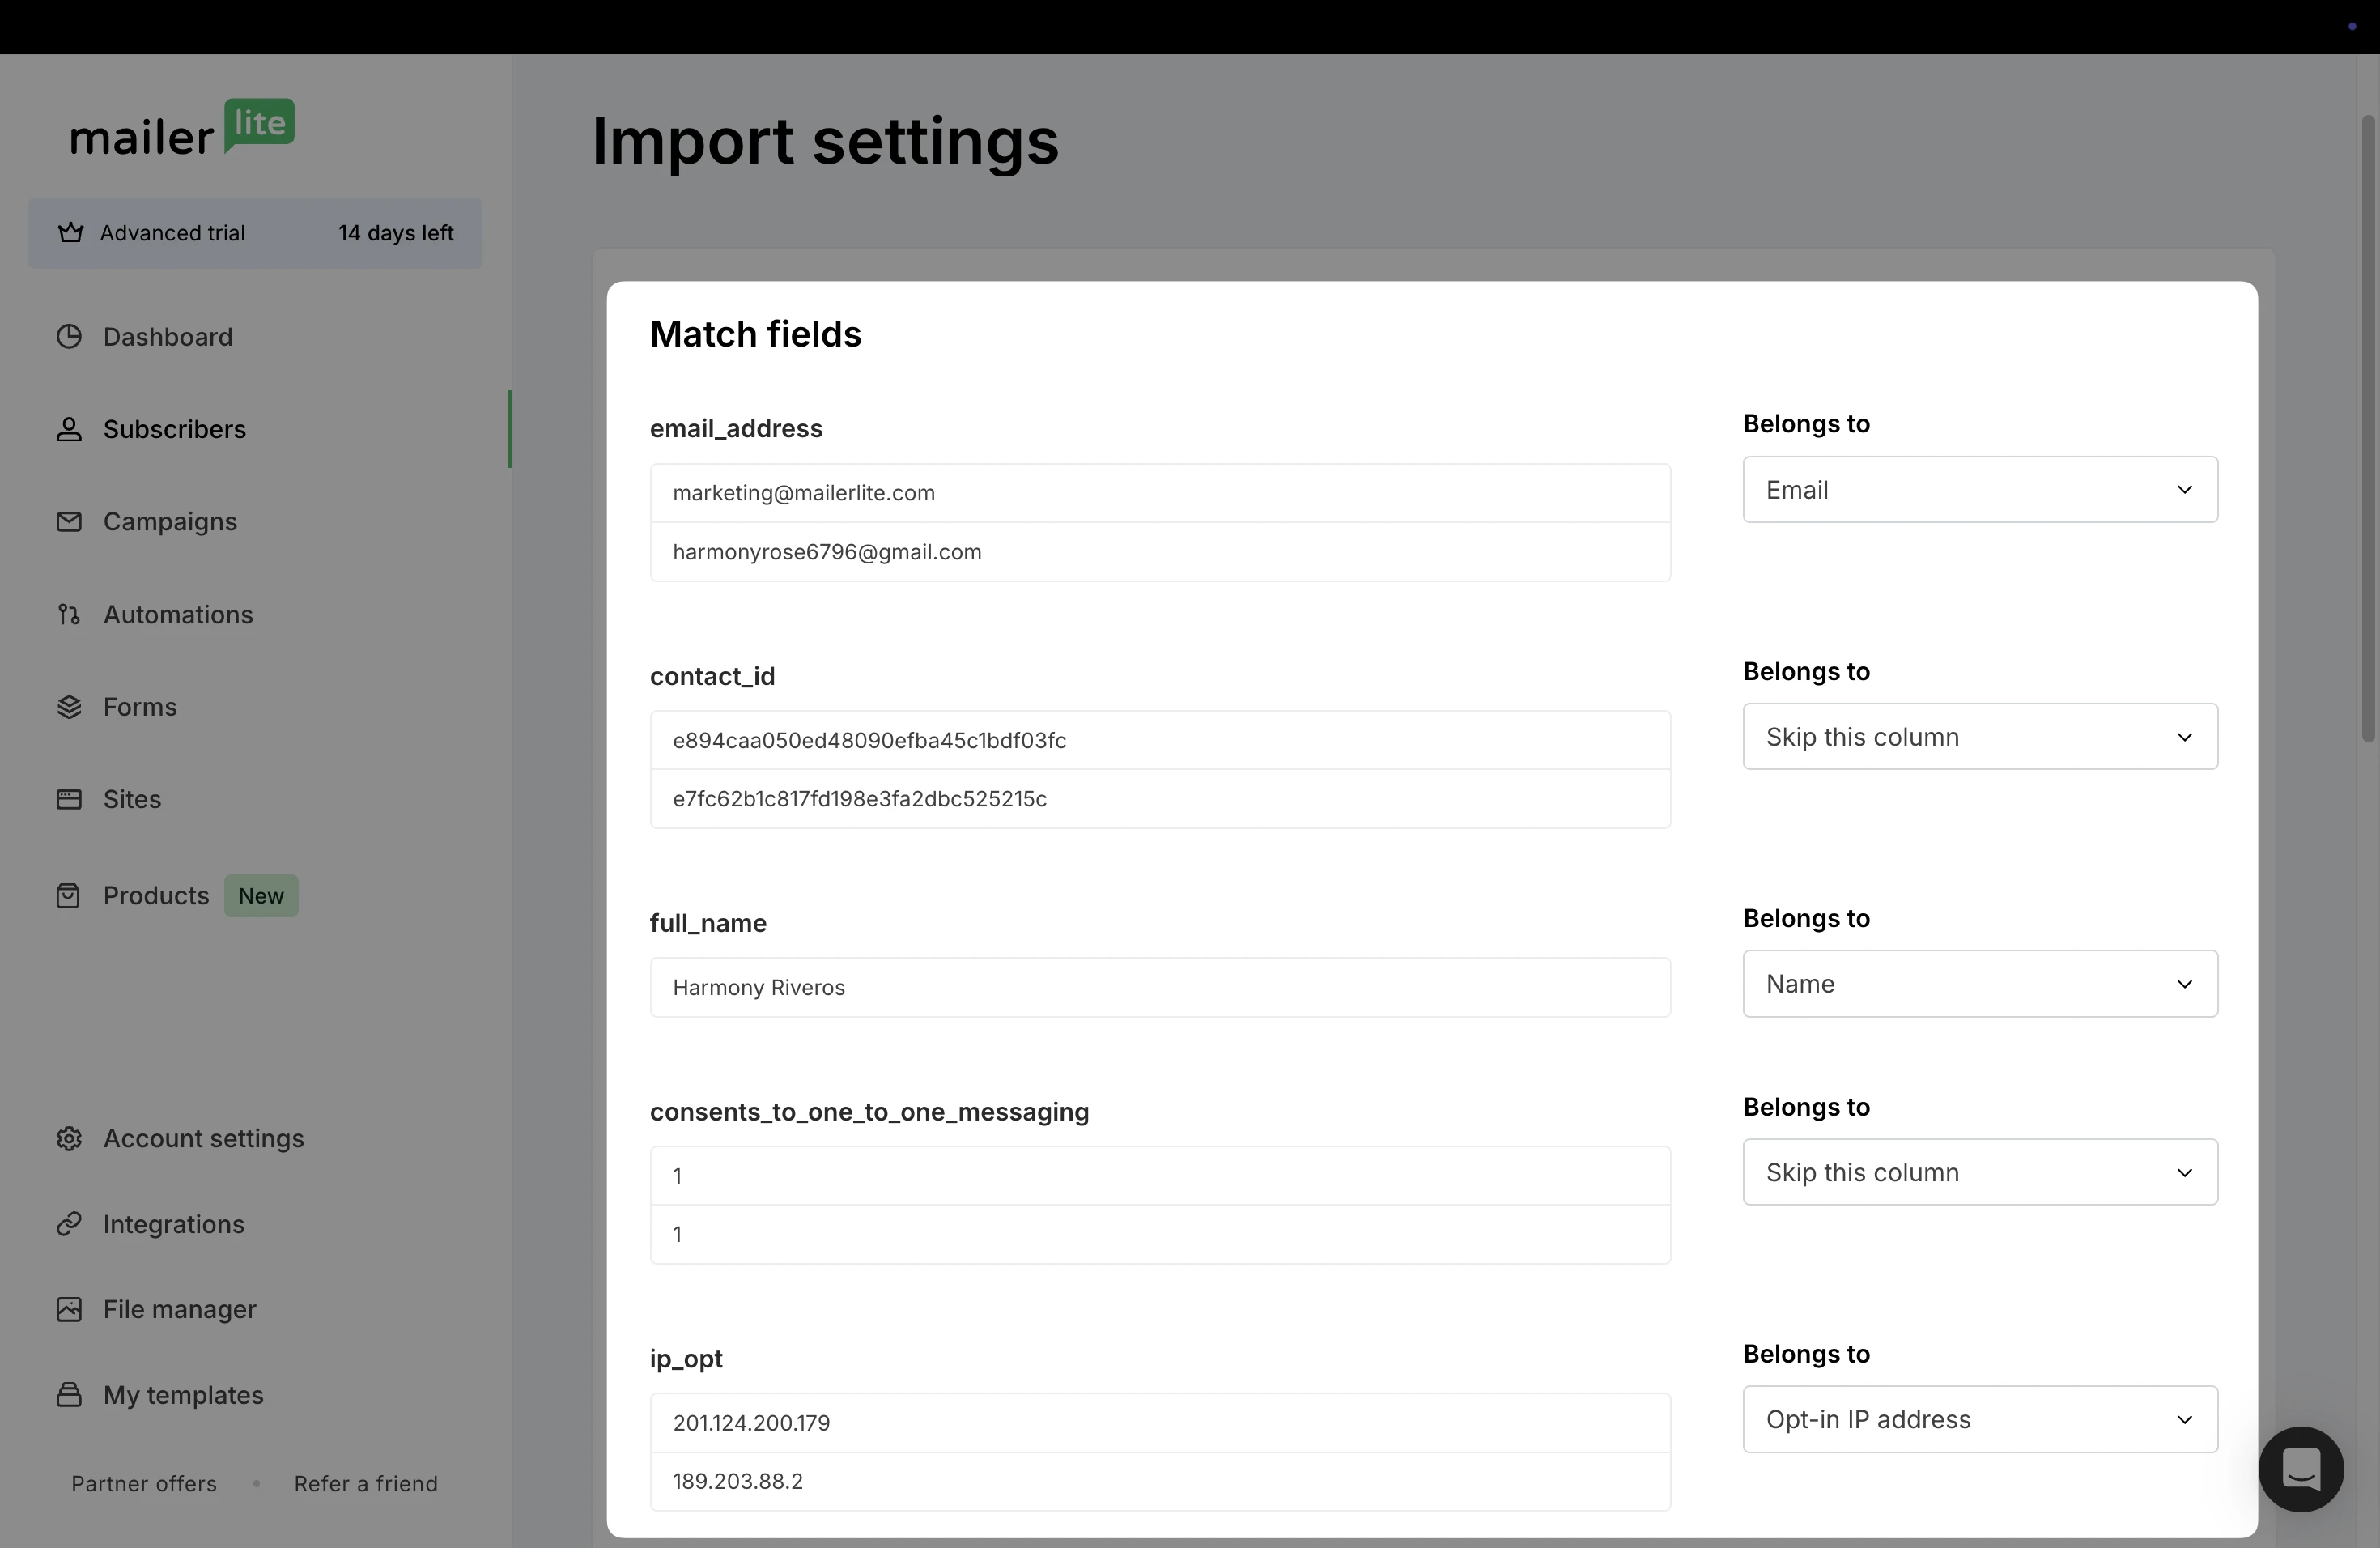Open the My templates section
The image size is (2380, 1548).
click(183, 1395)
